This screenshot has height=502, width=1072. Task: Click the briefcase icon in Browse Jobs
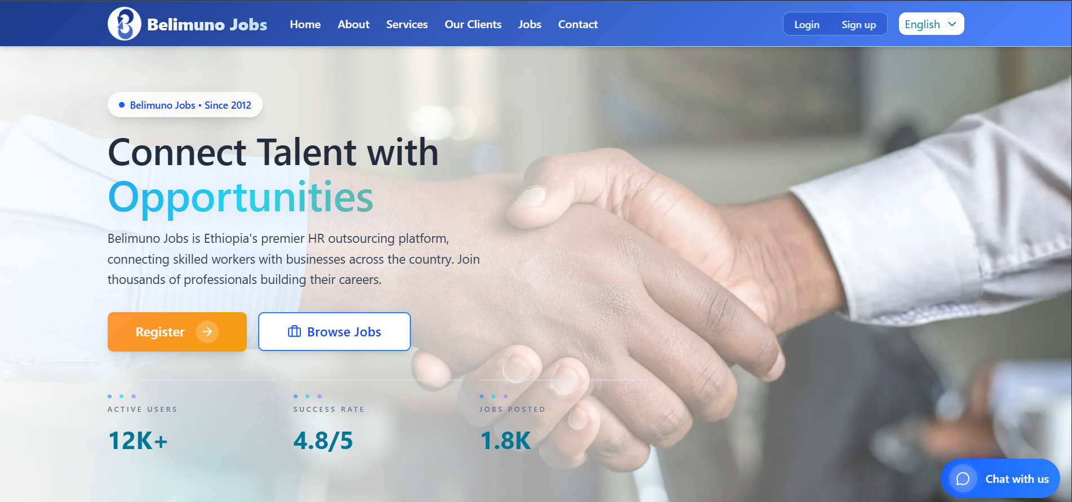(x=294, y=331)
